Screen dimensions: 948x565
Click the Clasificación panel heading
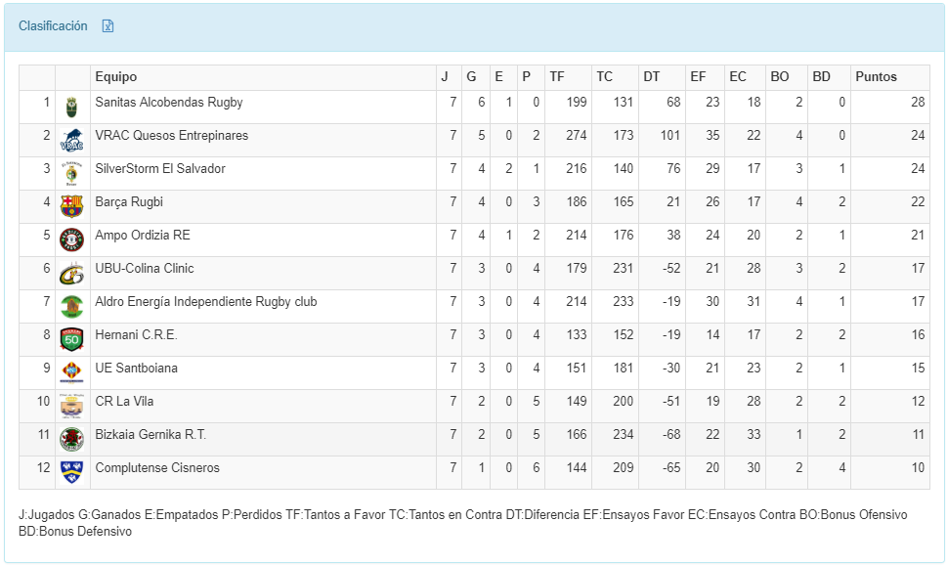(x=53, y=26)
